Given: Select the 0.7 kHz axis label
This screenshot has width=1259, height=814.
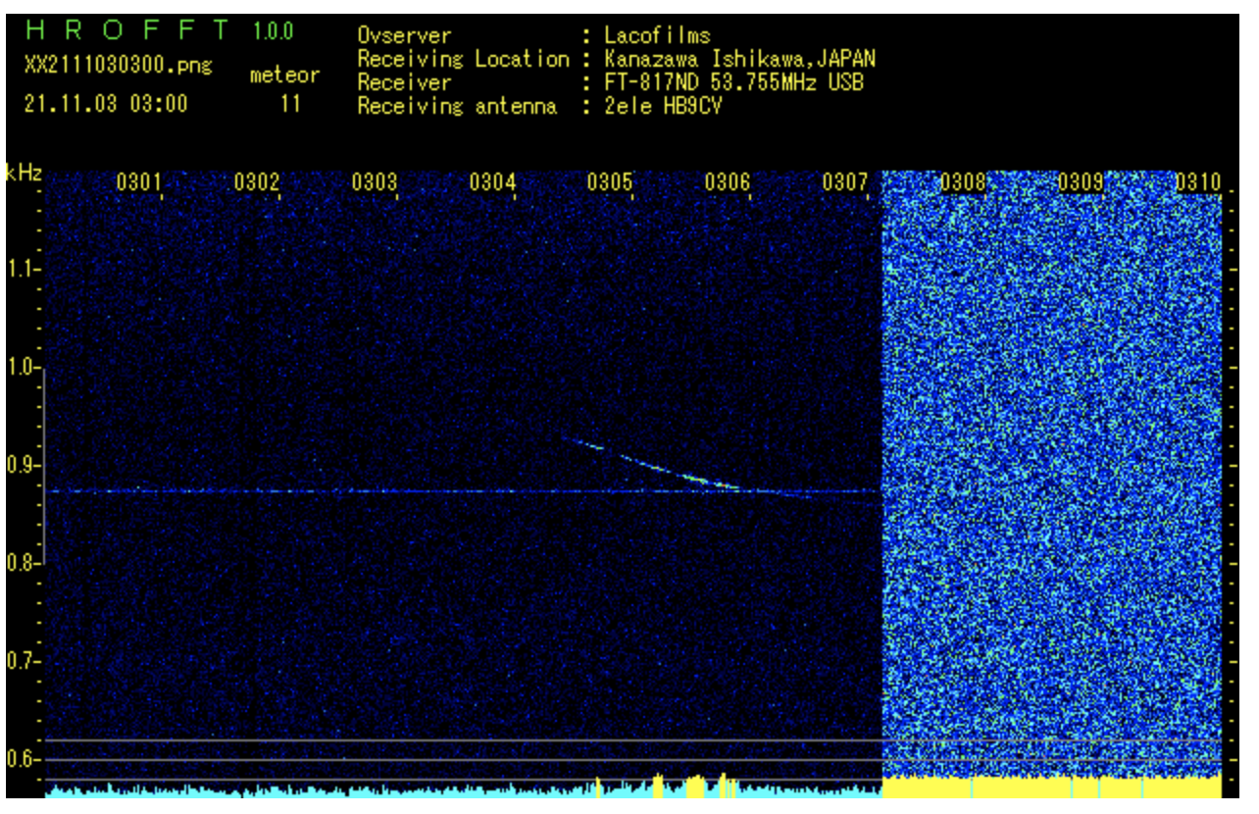Looking at the screenshot, I should pyautogui.click(x=21, y=661).
